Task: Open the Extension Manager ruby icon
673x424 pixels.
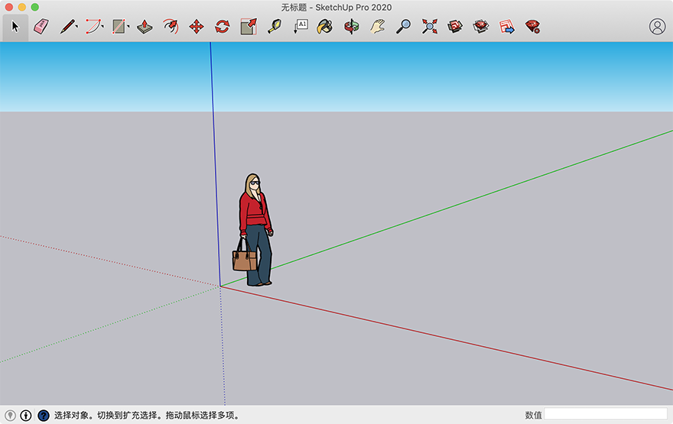Action: pyautogui.click(x=532, y=27)
